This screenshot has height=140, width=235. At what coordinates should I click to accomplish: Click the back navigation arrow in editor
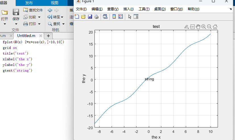[50, 10]
